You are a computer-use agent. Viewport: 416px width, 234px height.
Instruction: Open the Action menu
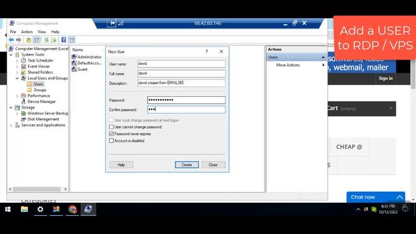27,32
